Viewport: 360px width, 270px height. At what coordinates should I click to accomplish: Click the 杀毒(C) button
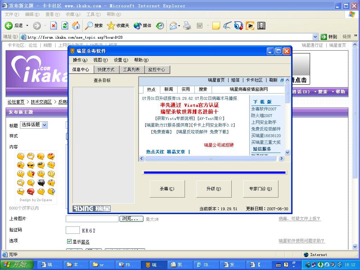[167, 189]
